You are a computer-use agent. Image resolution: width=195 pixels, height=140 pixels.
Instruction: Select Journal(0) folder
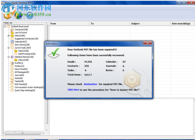[x=19, y=75]
